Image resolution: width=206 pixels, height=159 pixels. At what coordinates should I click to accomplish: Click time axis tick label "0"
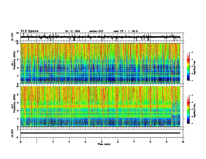[x=21, y=142]
